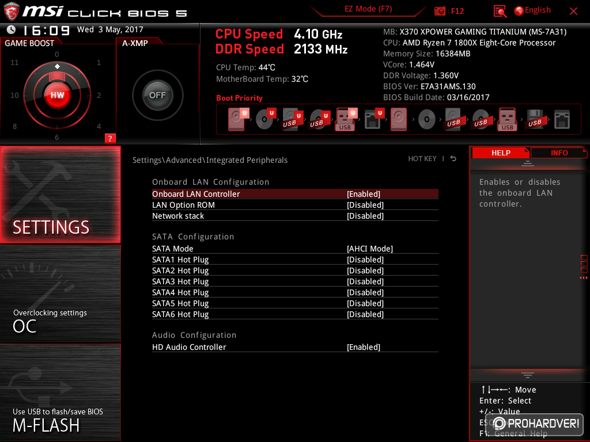Select the UEFI USB key boot icon
The width and height of the screenshot is (590, 442).
coord(346,119)
